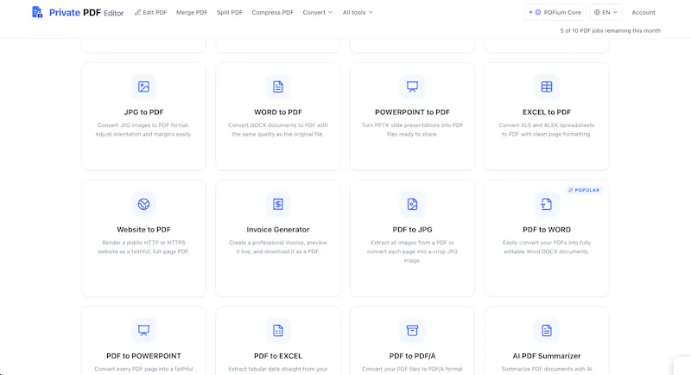Click the PDF to EXCEL sheet icon
Viewport: 691px width, 375px height.
(278, 330)
